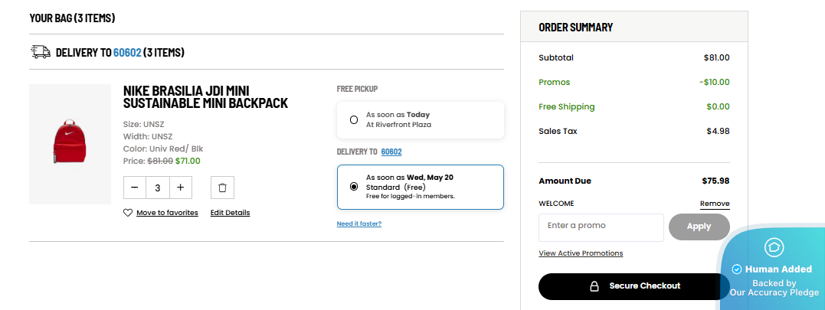Click the delivery truck icon
Screen dimensions: 825x310
coord(41,52)
